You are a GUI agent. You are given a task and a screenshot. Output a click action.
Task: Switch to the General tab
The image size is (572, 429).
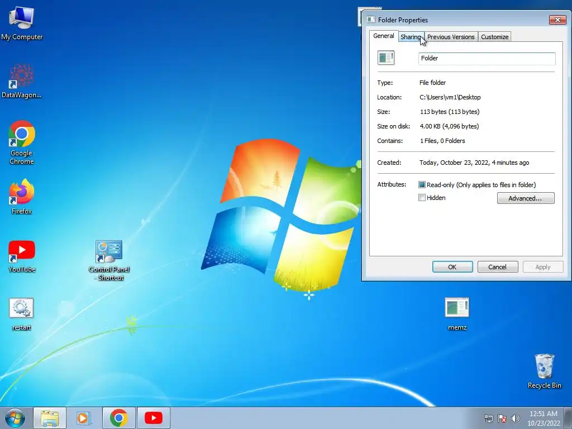tap(383, 36)
